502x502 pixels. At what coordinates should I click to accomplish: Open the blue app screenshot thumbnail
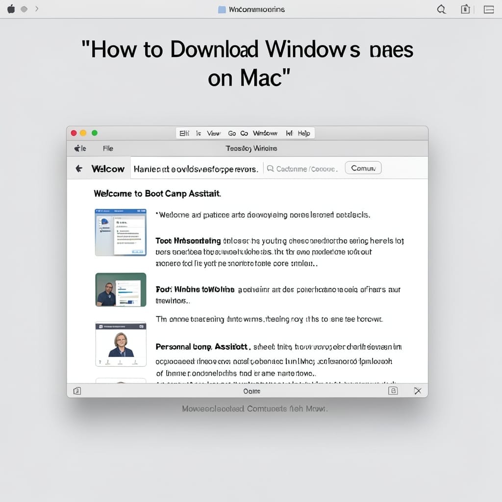click(121, 232)
